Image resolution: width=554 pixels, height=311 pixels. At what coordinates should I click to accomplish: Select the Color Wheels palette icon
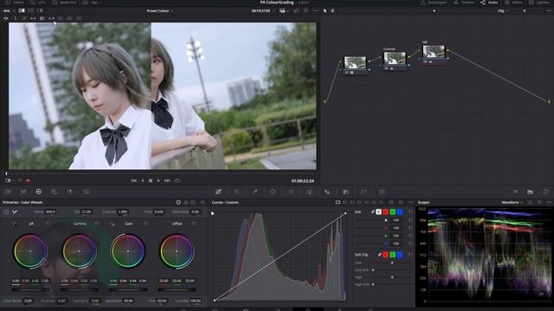click(x=38, y=192)
